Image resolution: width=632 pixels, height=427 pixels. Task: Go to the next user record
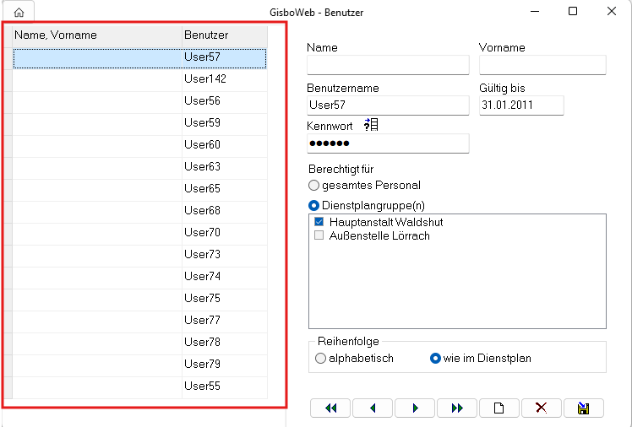pos(415,408)
